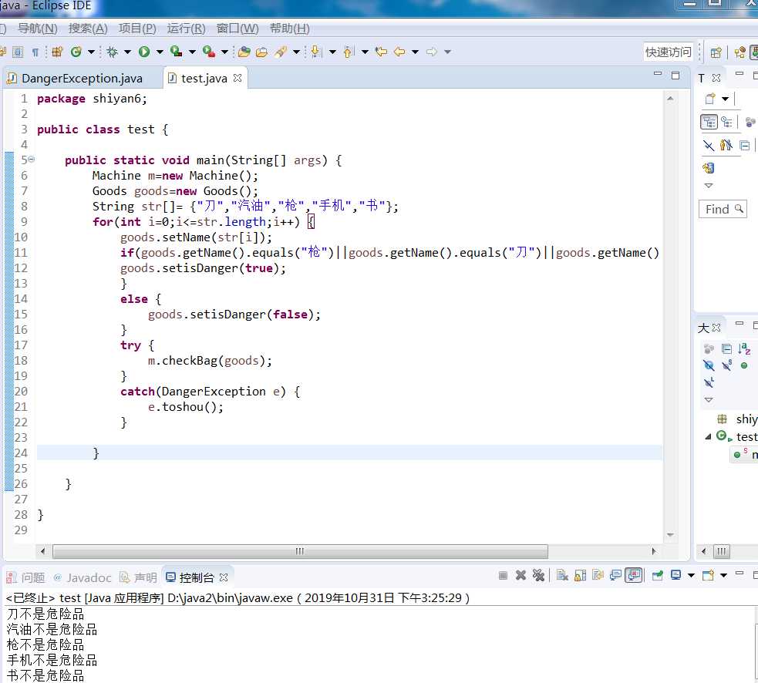Open the debug configurations dropdown arrow

[x=128, y=52]
